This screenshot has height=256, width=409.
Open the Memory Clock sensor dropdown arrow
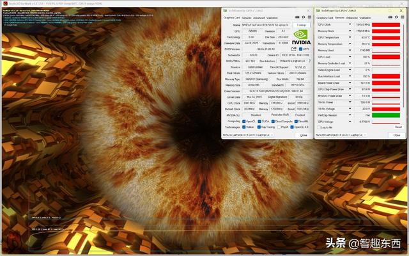coord(350,31)
